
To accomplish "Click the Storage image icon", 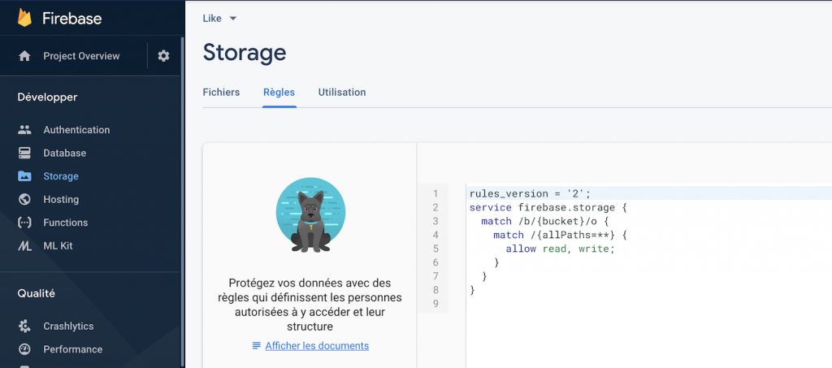I will point(24,176).
